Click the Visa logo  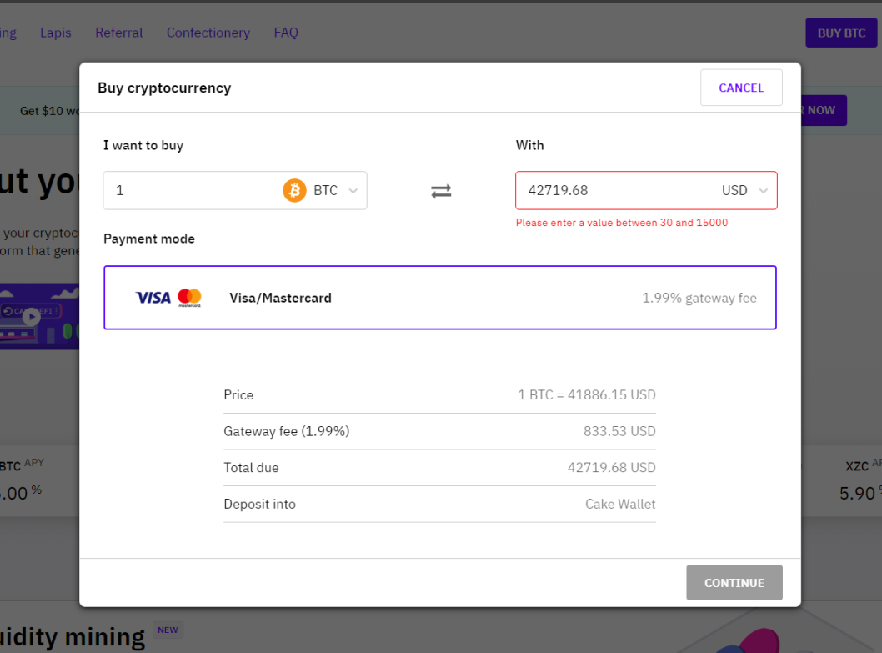tap(153, 298)
